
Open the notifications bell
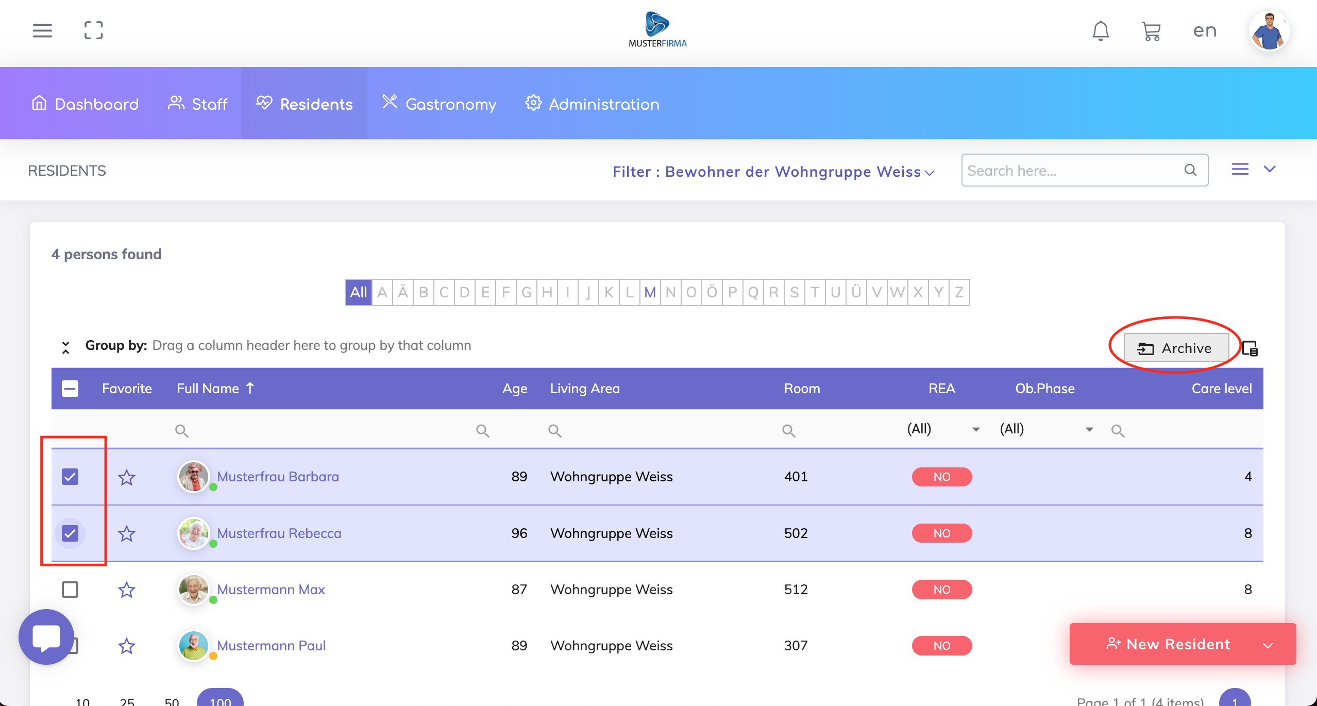pos(1101,31)
